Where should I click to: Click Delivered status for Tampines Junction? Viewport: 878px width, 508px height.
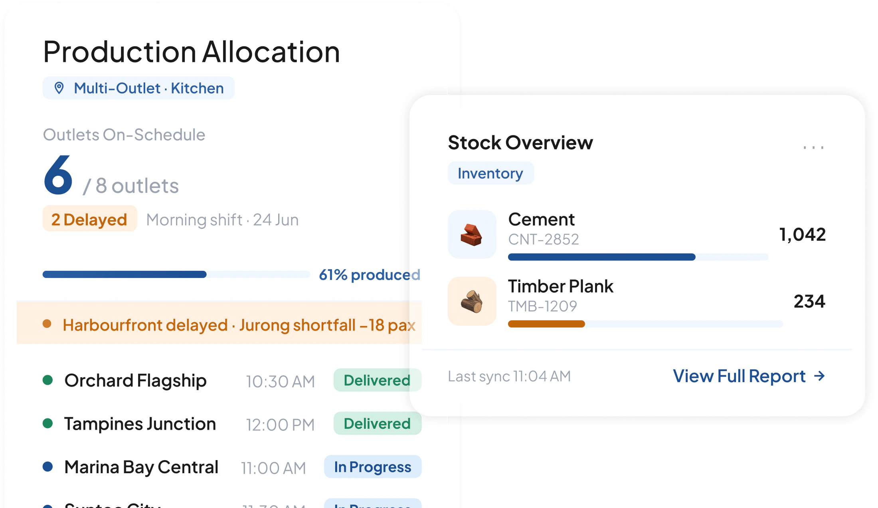[377, 423]
